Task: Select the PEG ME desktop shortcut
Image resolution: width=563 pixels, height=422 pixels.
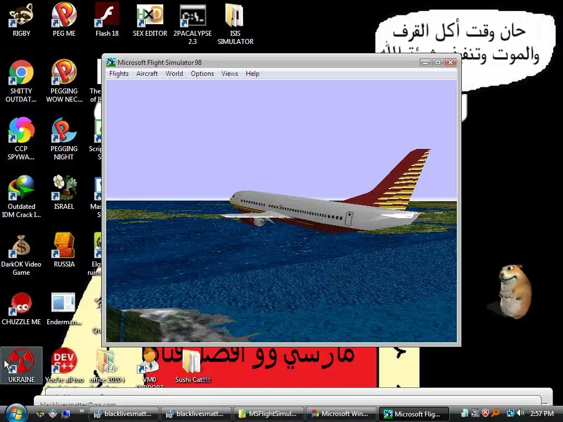Action: (x=64, y=20)
